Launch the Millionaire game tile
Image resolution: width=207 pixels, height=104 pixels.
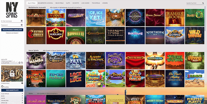pos(135,18)
